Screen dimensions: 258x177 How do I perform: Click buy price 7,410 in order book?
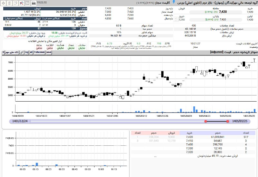[x=189, y=141]
